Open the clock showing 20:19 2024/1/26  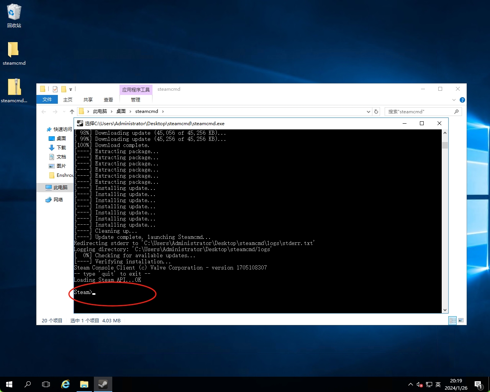coord(456,384)
